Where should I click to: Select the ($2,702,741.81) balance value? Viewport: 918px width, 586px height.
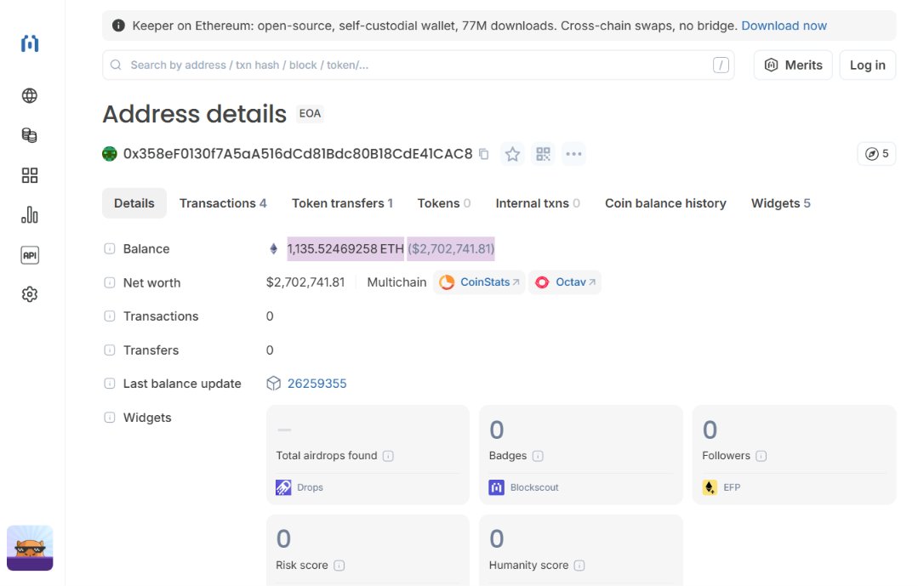click(451, 249)
